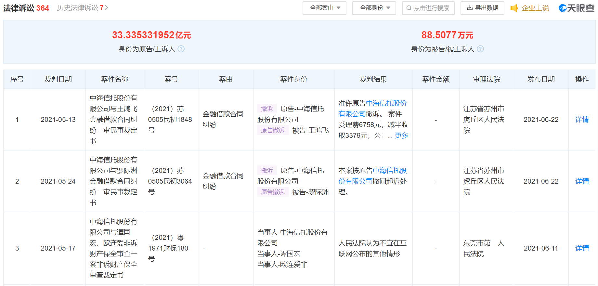This screenshot has width=598, height=286.
Task: Click 当事人-谭国宏 in row 3
Action: coord(279,254)
